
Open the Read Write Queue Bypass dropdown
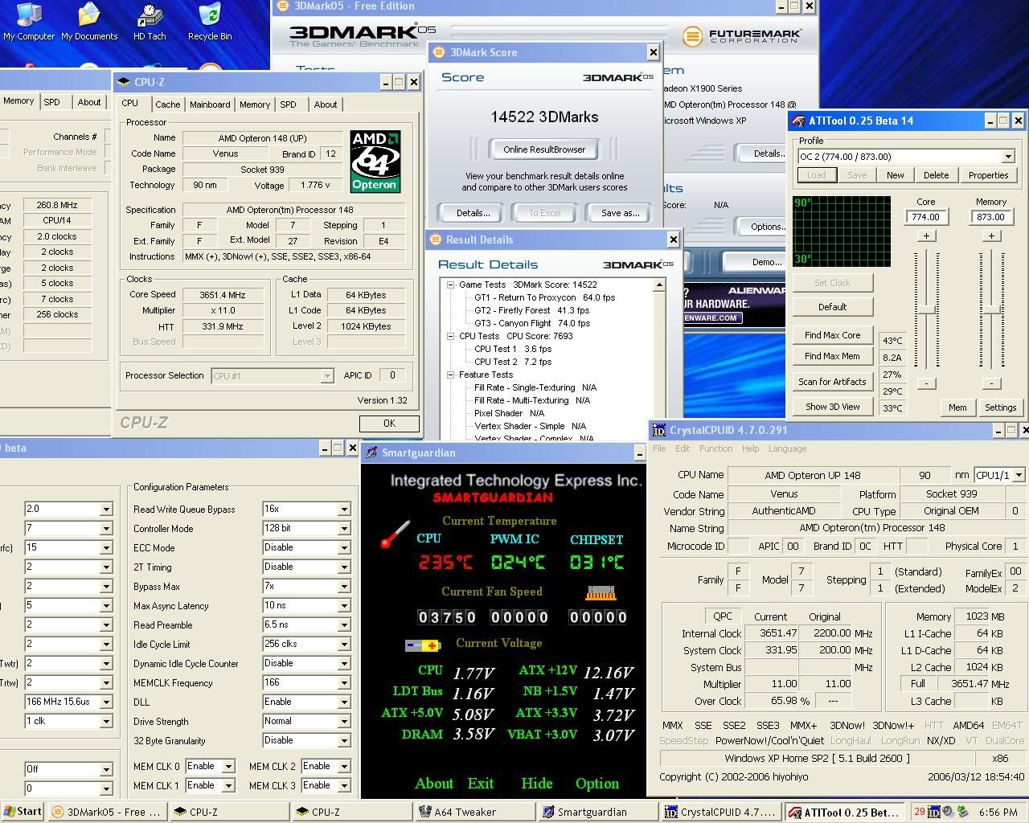point(343,509)
